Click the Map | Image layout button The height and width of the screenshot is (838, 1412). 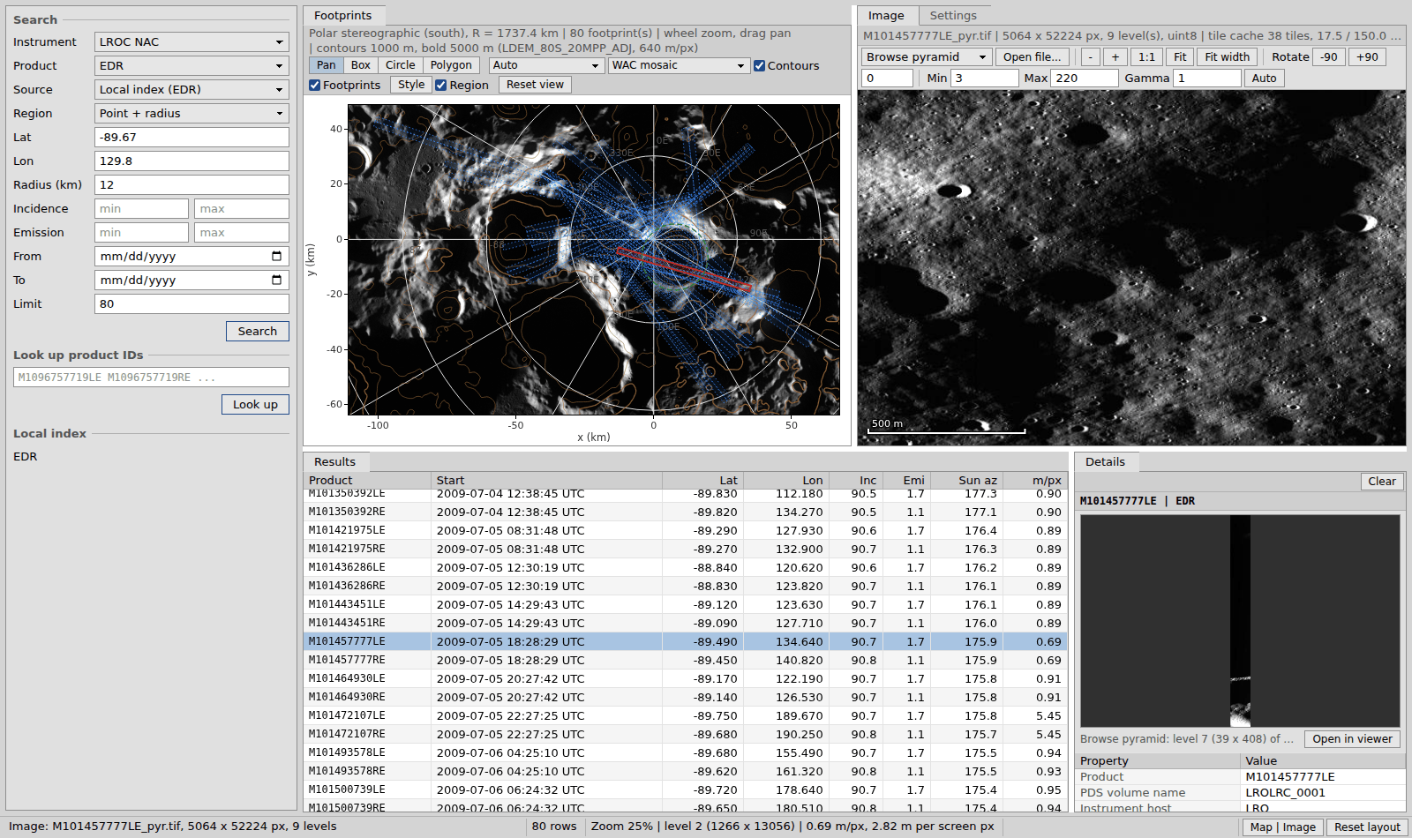[x=1282, y=827]
